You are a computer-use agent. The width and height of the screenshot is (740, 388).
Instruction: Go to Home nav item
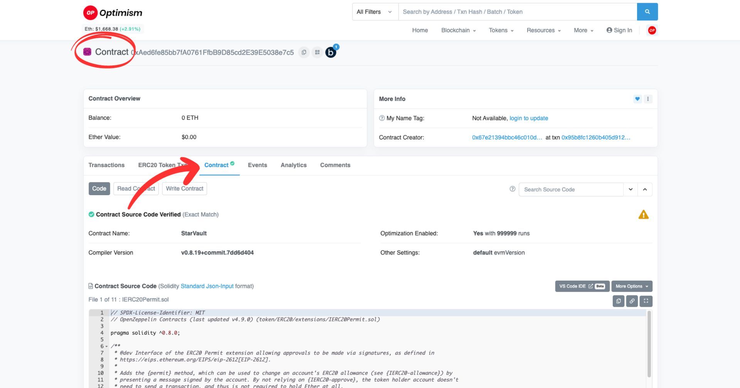pos(420,30)
